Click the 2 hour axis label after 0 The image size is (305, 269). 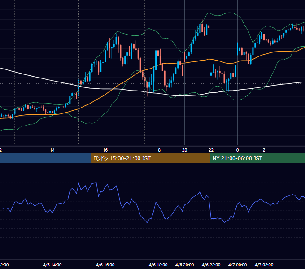point(264,150)
